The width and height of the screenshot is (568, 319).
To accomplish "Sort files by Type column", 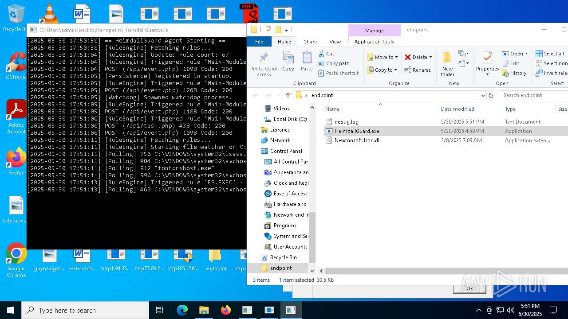I will tap(510, 109).
